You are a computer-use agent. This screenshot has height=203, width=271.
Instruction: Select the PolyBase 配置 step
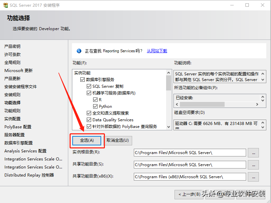[x=18, y=127]
